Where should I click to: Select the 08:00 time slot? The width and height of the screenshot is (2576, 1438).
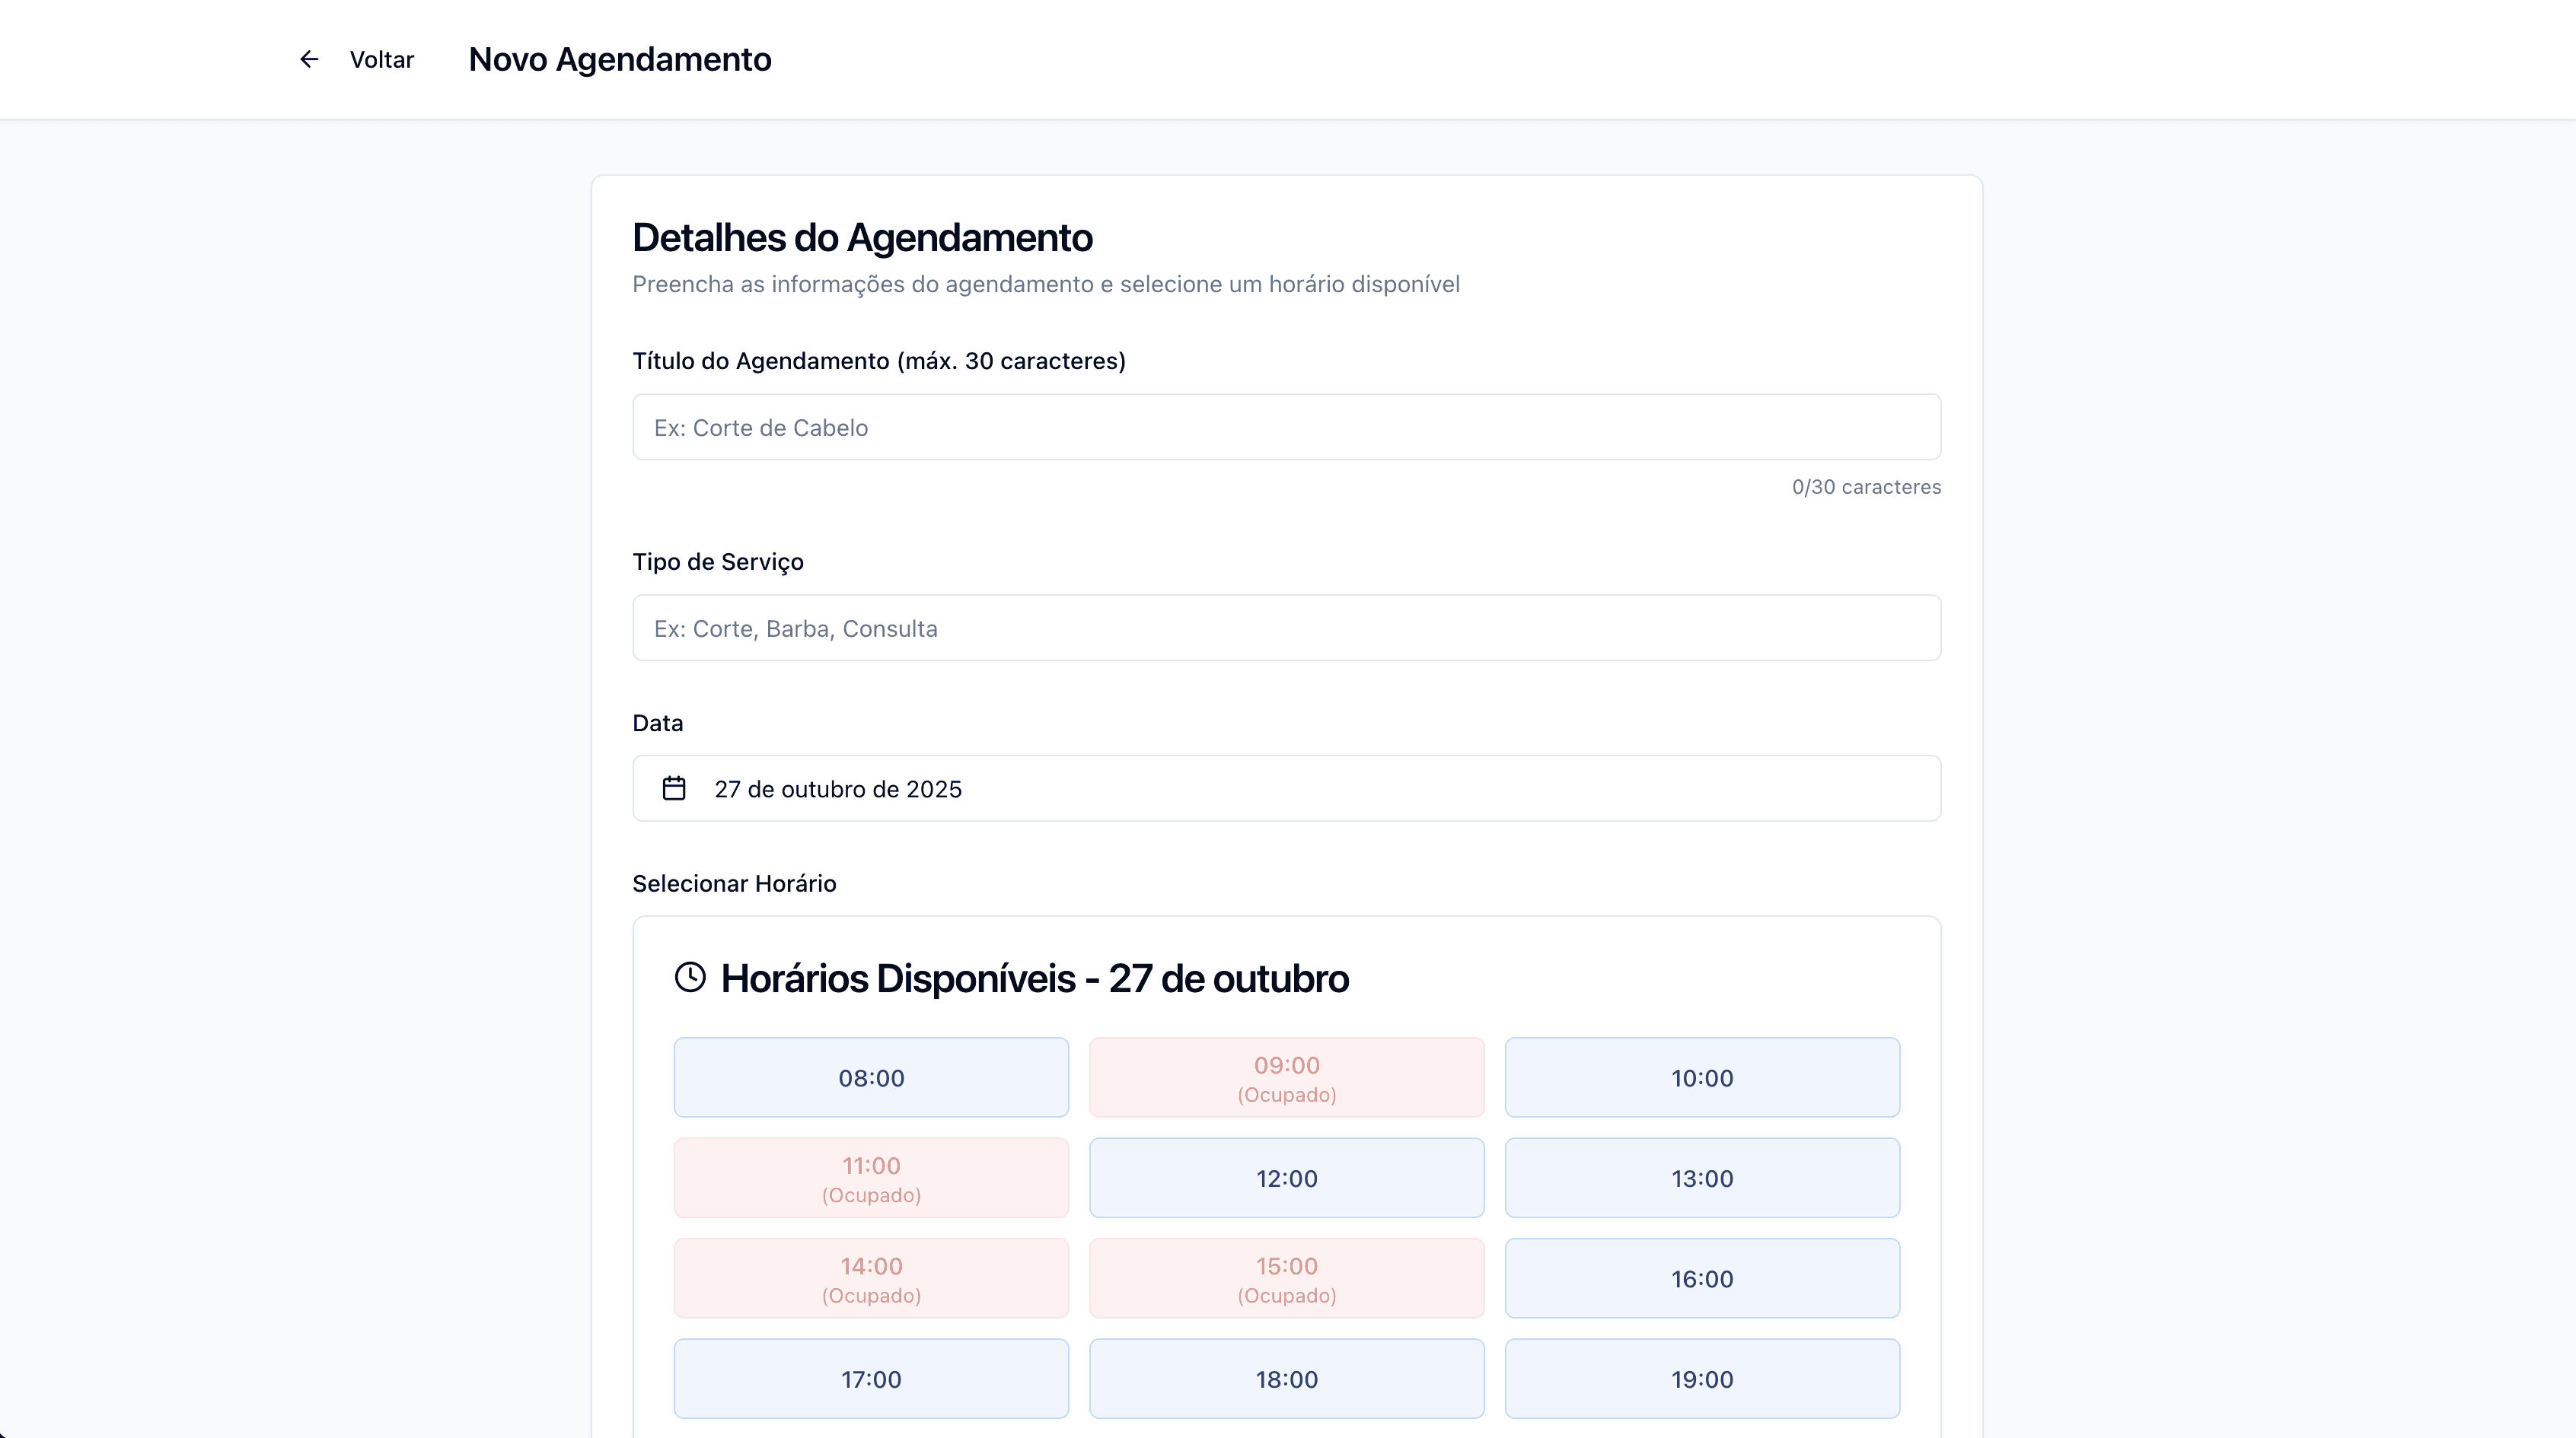(871, 1077)
